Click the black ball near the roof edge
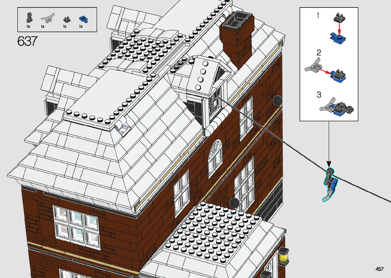This screenshot has width=391, height=278. pos(278,101)
